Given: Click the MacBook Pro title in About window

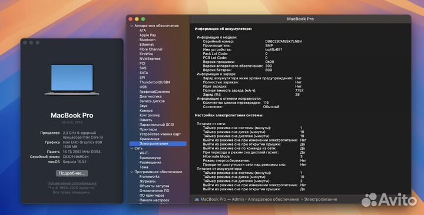Looking at the screenshot, I should [72, 115].
